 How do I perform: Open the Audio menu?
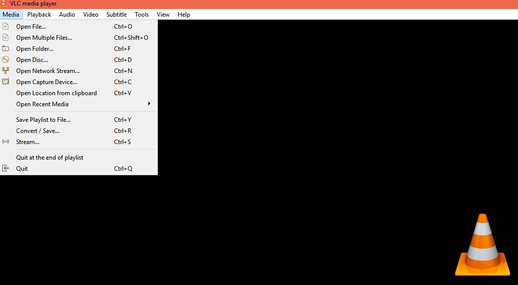click(x=67, y=14)
